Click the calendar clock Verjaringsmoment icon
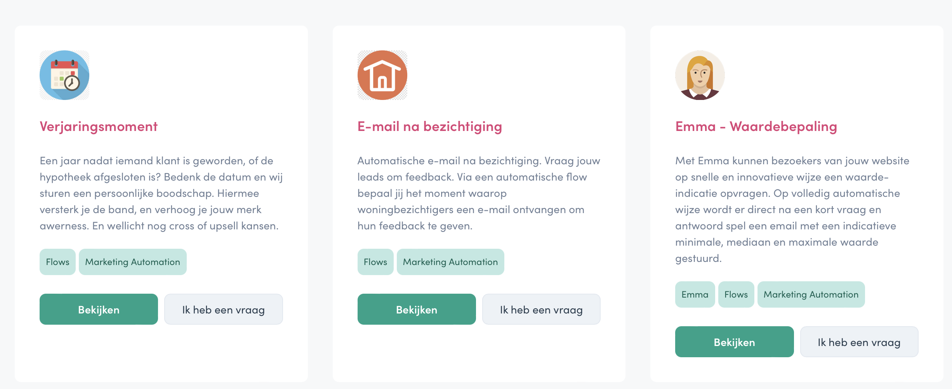The width and height of the screenshot is (952, 389). [x=64, y=75]
